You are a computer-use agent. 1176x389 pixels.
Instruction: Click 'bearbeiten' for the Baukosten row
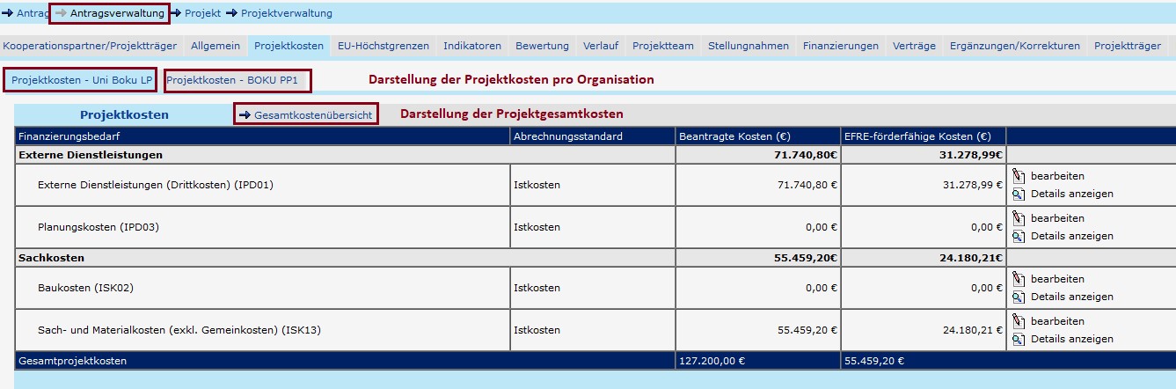pyautogui.click(x=1057, y=279)
